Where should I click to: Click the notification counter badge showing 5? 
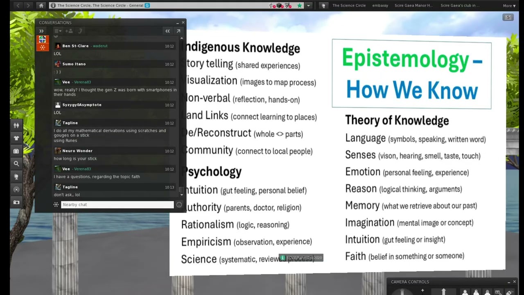[x=508, y=17]
